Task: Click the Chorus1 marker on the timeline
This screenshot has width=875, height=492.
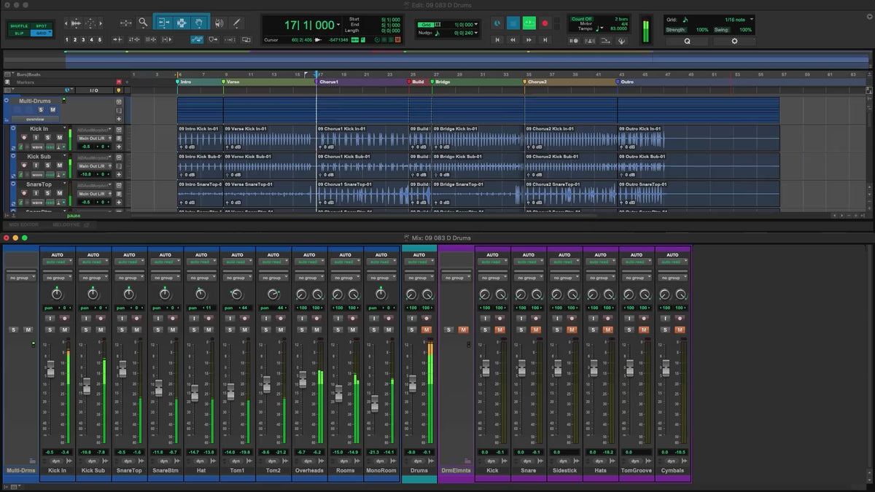Action: [x=328, y=82]
